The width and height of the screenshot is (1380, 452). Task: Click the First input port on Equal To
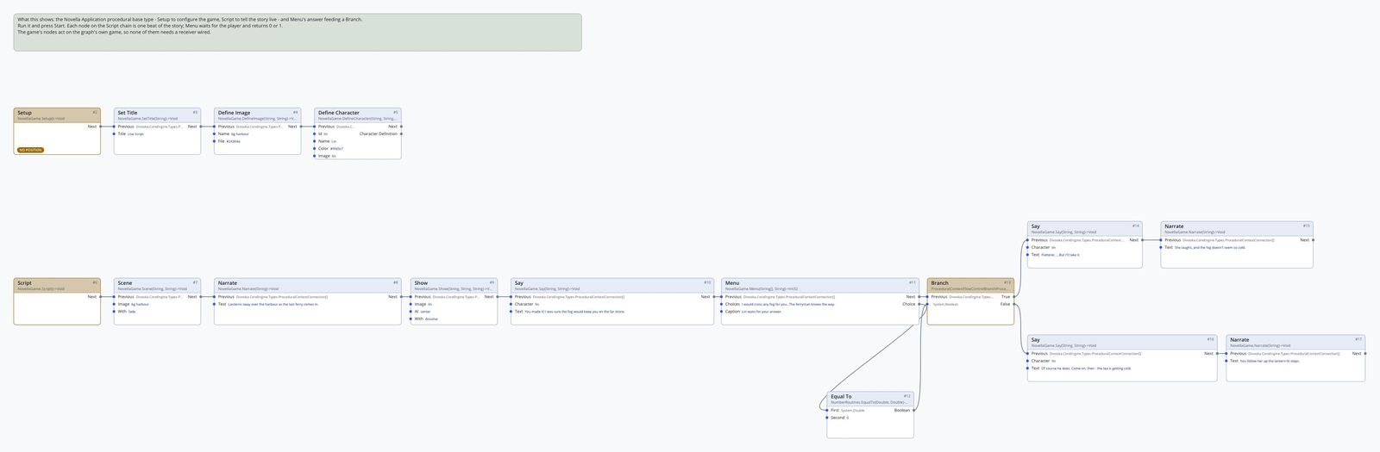(827, 411)
